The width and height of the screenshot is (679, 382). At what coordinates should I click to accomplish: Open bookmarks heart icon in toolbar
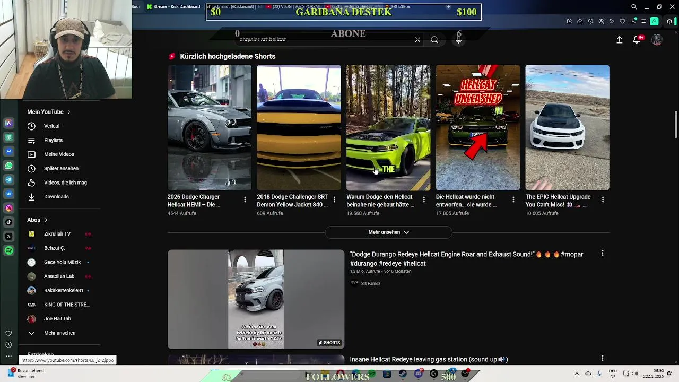622,21
